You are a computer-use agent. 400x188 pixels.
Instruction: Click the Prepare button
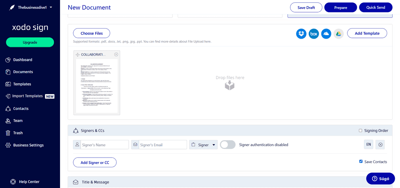pyautogui.click(x=340, y=7)
